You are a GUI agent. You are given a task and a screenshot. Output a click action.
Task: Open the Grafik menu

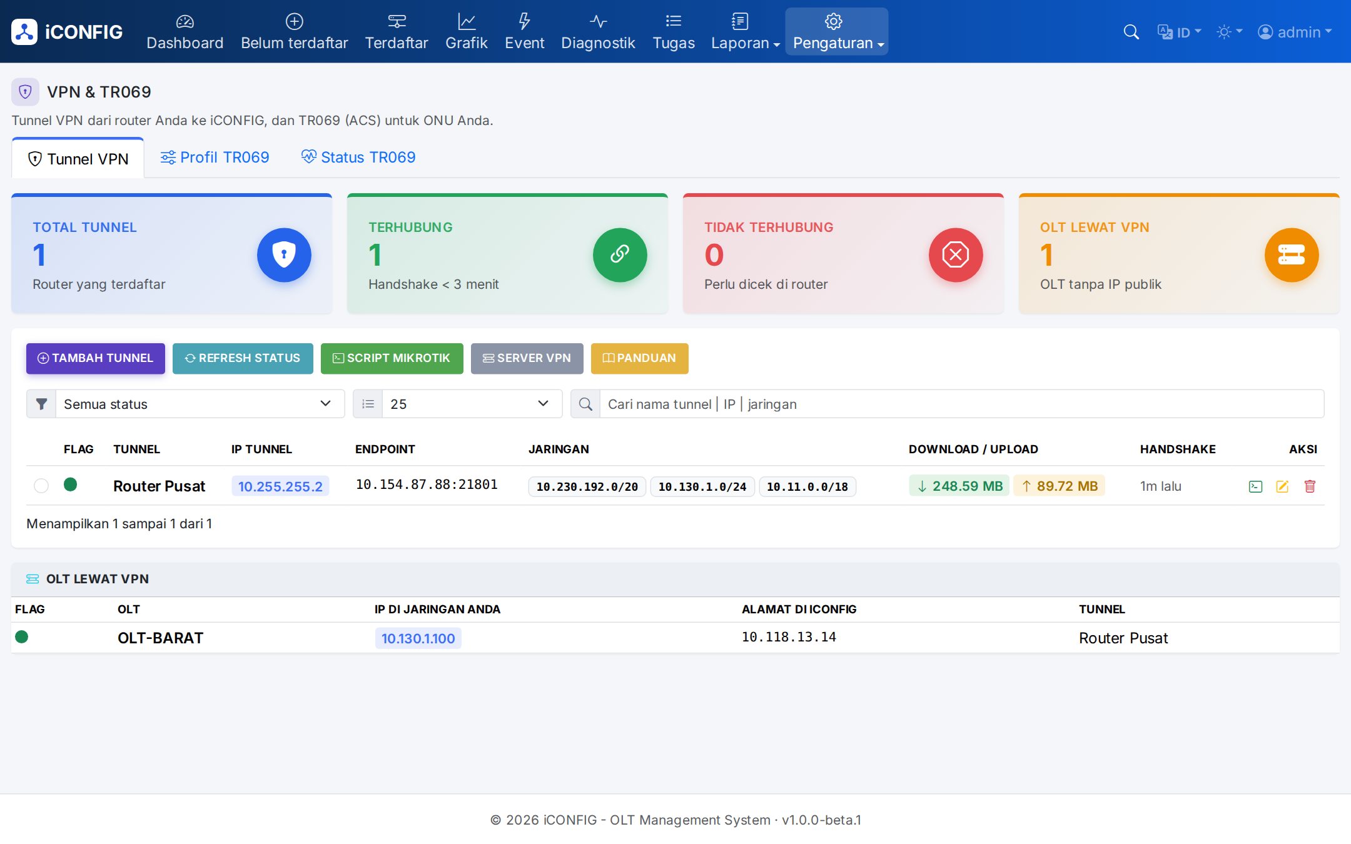tap(467, 32)
